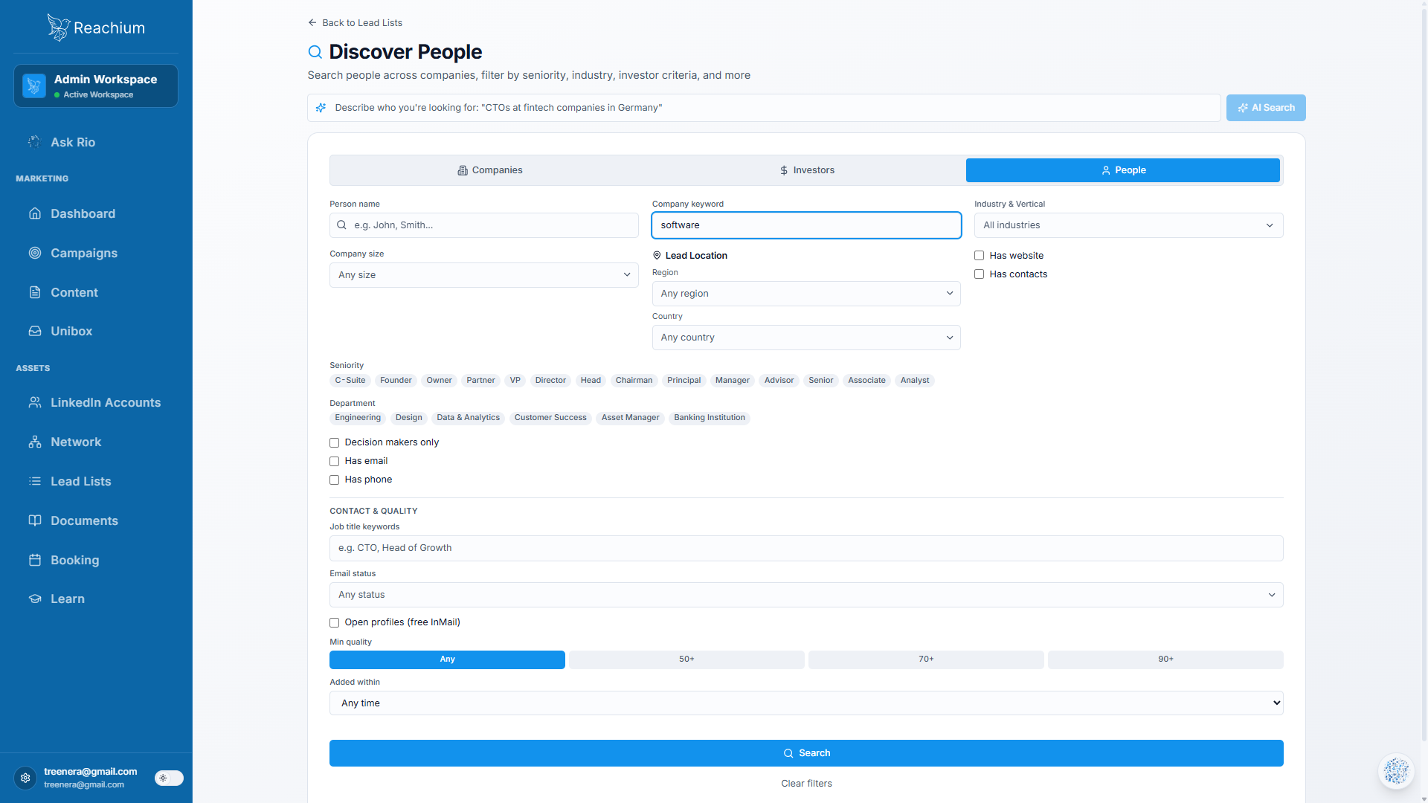Open the floating chat assistant bubble
This screenshot has height=803, width=1428.
tap(1396, 771)
